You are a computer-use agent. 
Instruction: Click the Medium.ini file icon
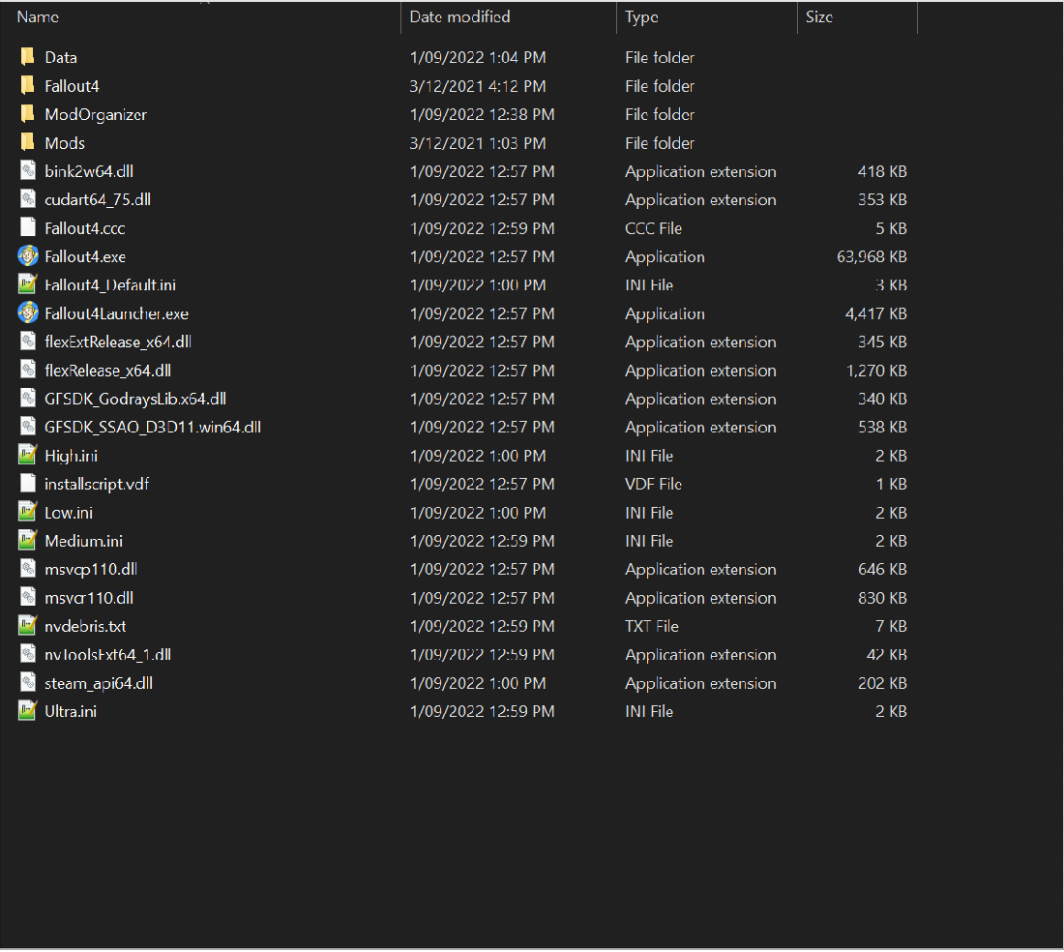click(x=27, y=541)
